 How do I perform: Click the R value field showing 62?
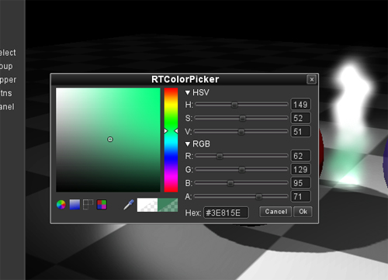300,156
